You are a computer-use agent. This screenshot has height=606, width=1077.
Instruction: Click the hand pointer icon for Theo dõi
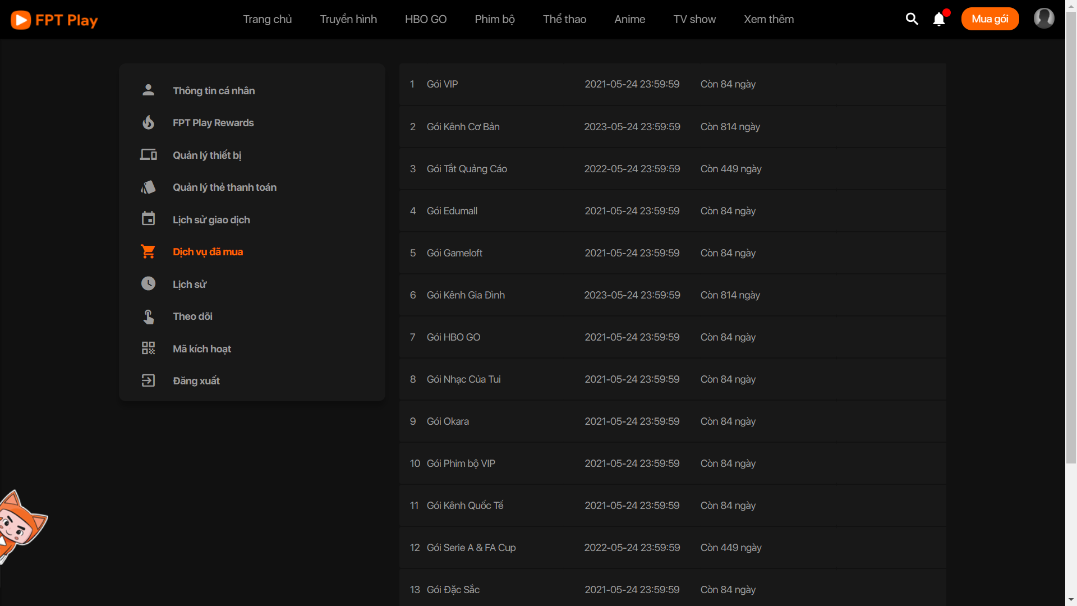pyautogui.click(x=148, y=316)
